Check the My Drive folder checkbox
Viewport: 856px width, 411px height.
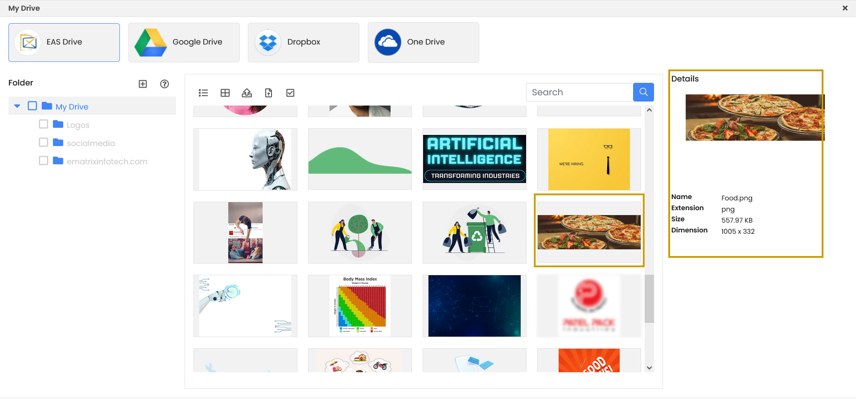(32, 106)
